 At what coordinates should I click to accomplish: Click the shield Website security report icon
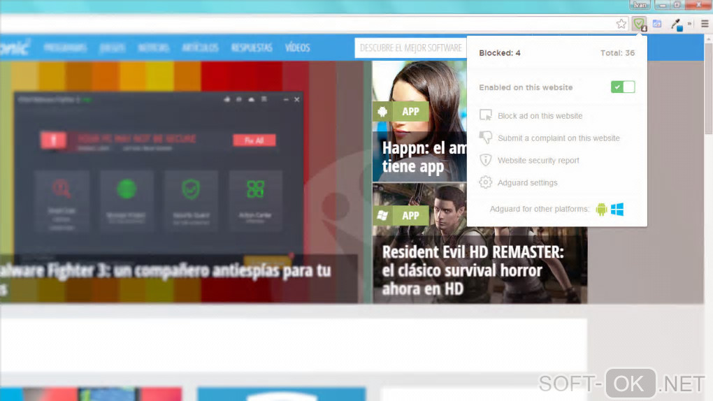486,160
